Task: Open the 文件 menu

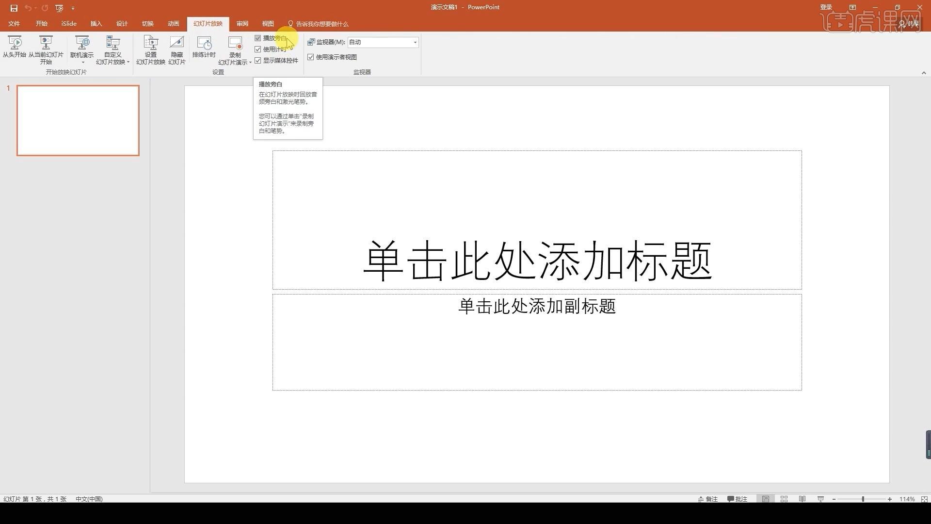Action: click(14, 23)
